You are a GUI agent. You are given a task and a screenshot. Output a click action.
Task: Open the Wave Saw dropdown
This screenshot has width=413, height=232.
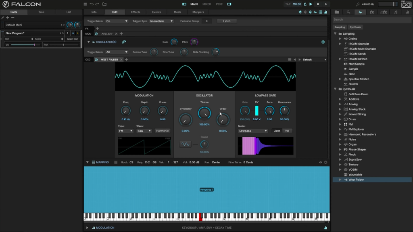coord(144,131)
